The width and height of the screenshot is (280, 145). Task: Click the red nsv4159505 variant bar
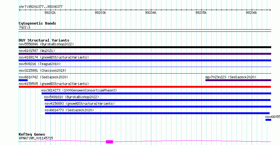click(145, 87)
